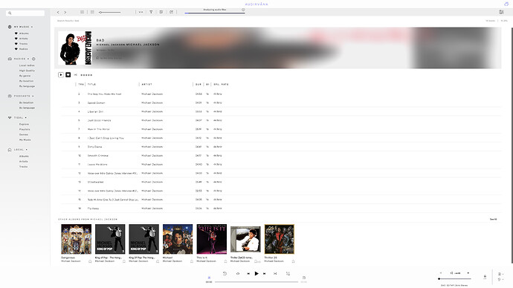The width and height of the screenshot is (513, 288).
Task: Click the Radios section gear icon
Action: [x=33, y=59]
